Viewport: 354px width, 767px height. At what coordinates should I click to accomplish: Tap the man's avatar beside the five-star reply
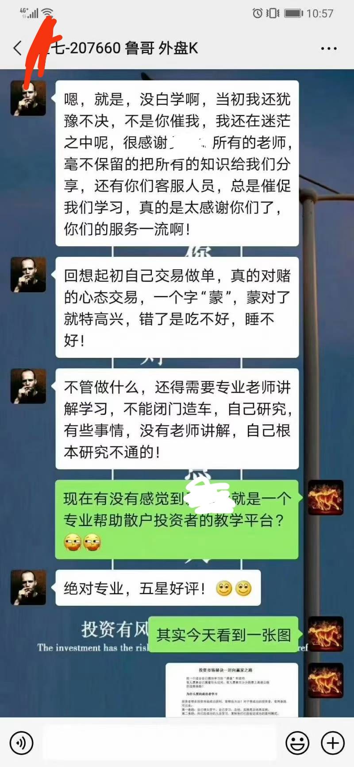pos(28,587)
